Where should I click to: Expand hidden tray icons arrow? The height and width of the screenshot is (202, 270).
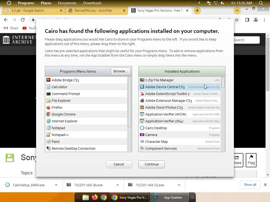pyautogui.click(x=199, y=3)
